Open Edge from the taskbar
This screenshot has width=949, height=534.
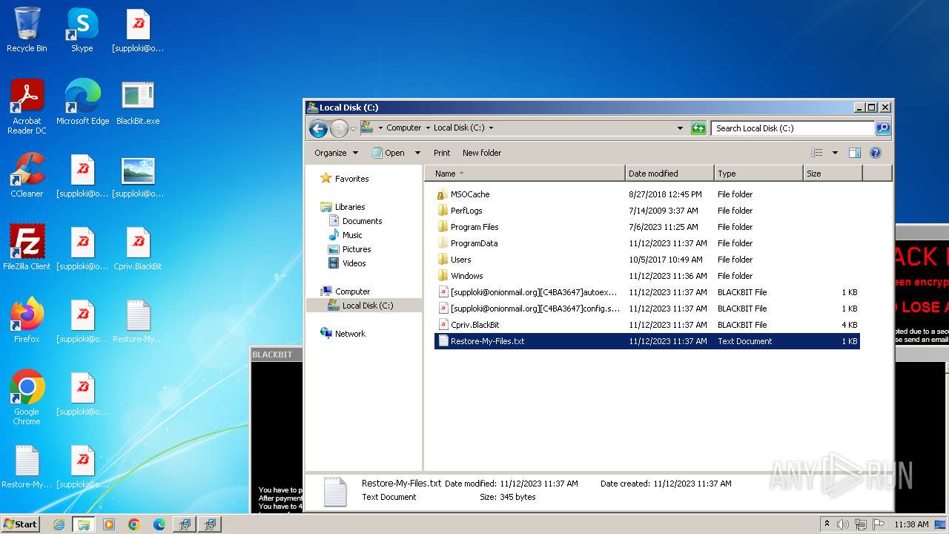point(159,524)
